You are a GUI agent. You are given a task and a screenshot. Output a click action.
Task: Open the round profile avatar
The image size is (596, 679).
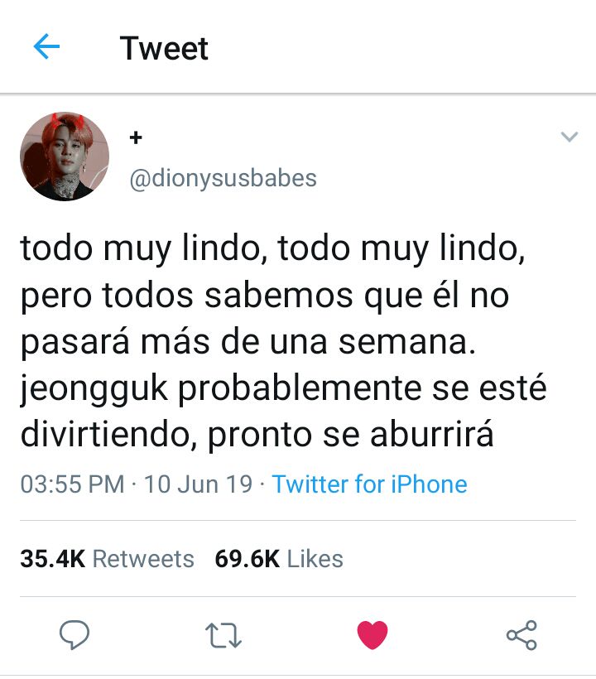click(x=65, y=157)
